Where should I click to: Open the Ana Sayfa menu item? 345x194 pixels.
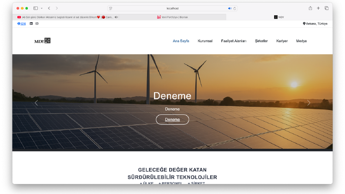(181, 41)
